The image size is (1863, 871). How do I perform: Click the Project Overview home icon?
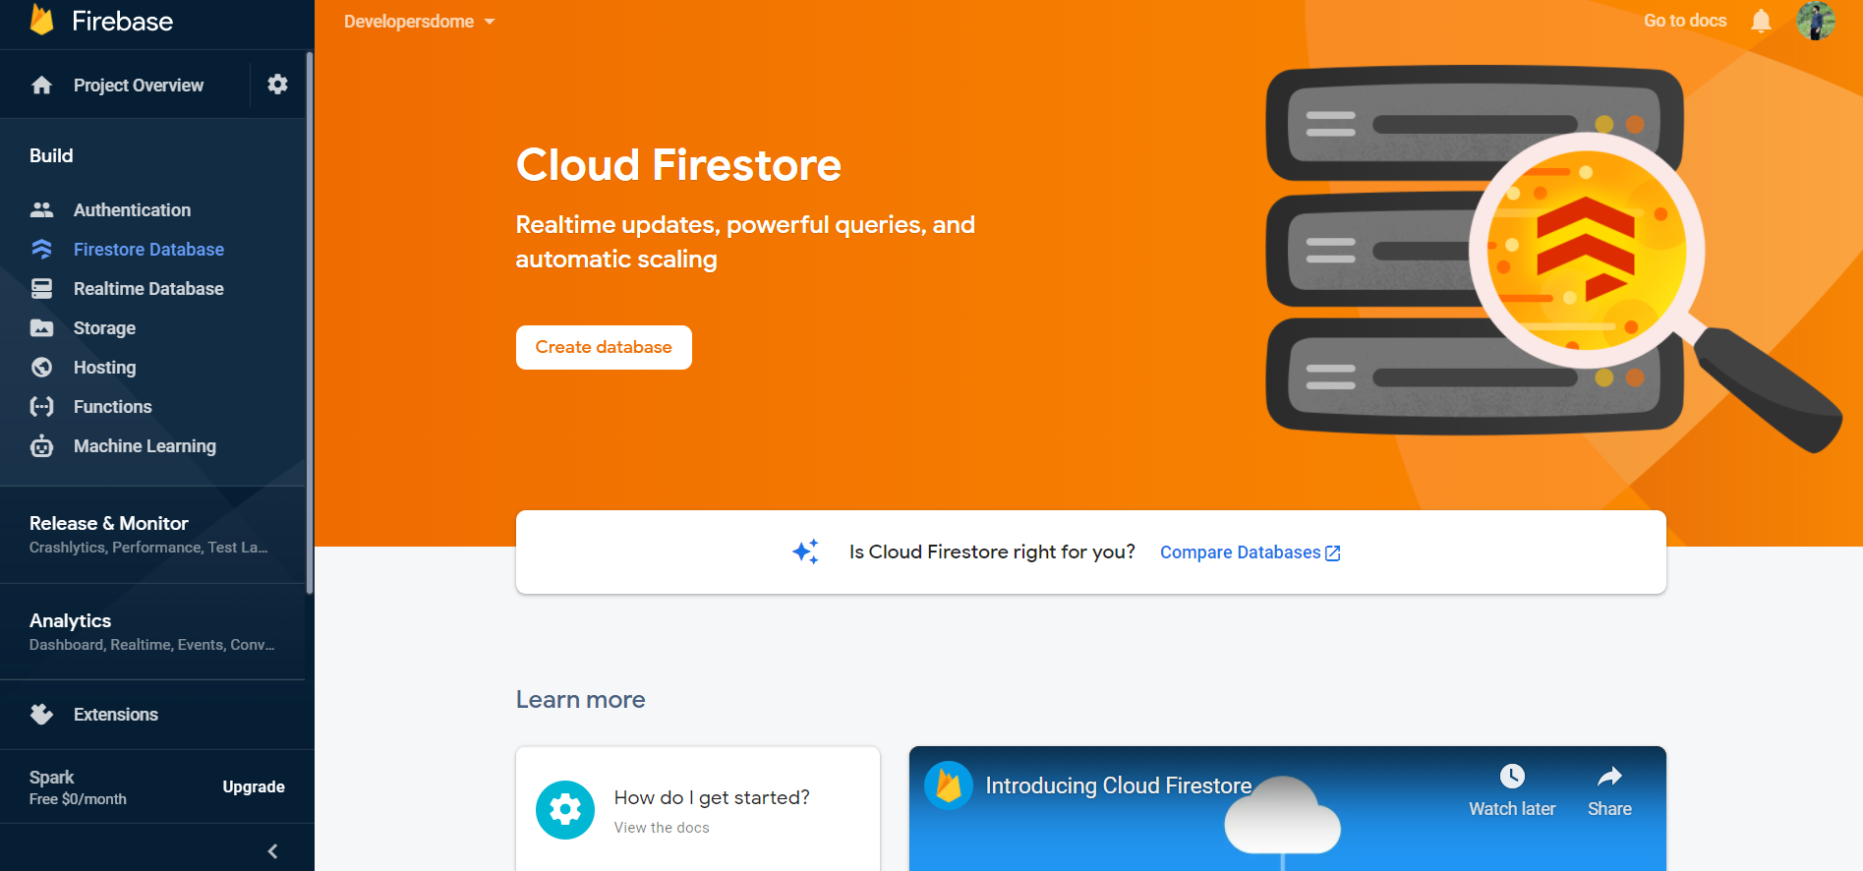[x=42, y=86]
